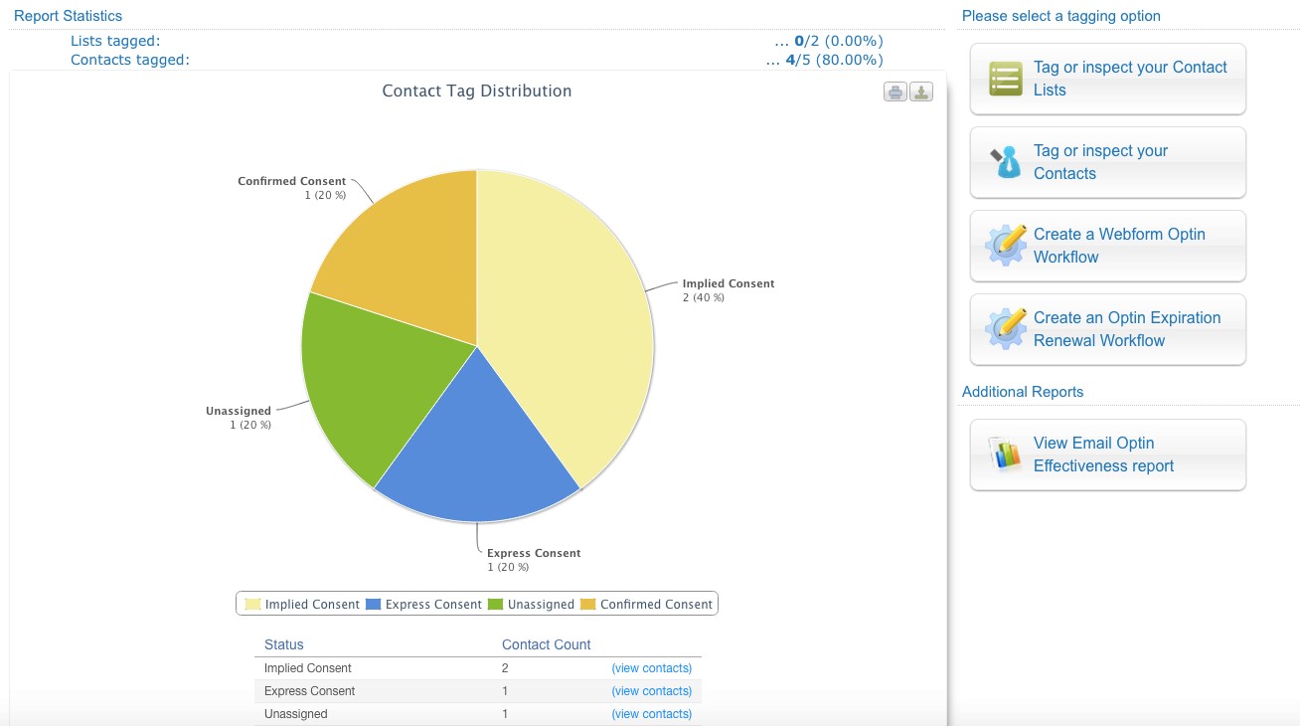Image resolution: width=1300 pixels, height=726 pixels.
Task: Open Tag or inspect your Contact Lists
Action: 1107,79
